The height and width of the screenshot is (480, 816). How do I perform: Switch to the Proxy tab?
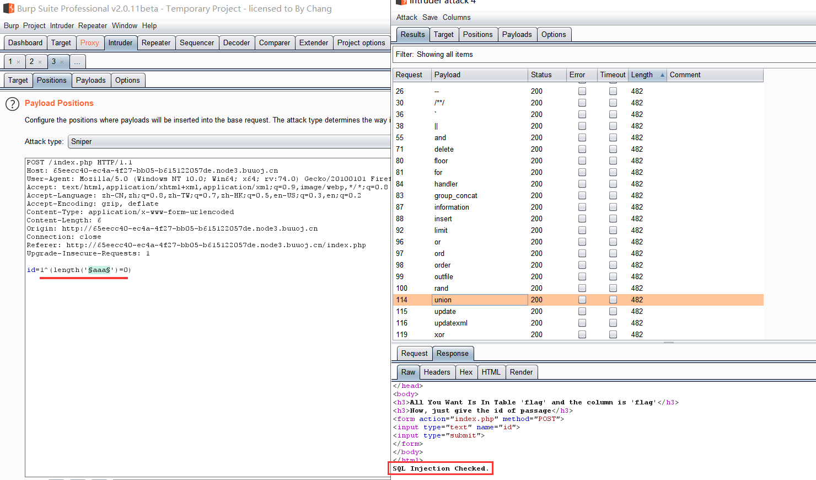click(x=90, y=43)
